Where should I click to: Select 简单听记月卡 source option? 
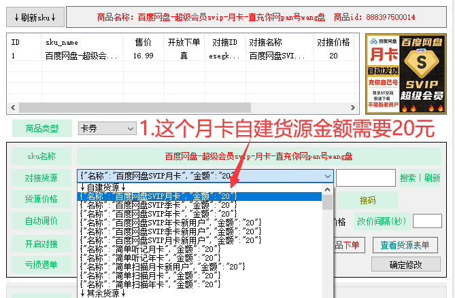click(x=200, y=249)
